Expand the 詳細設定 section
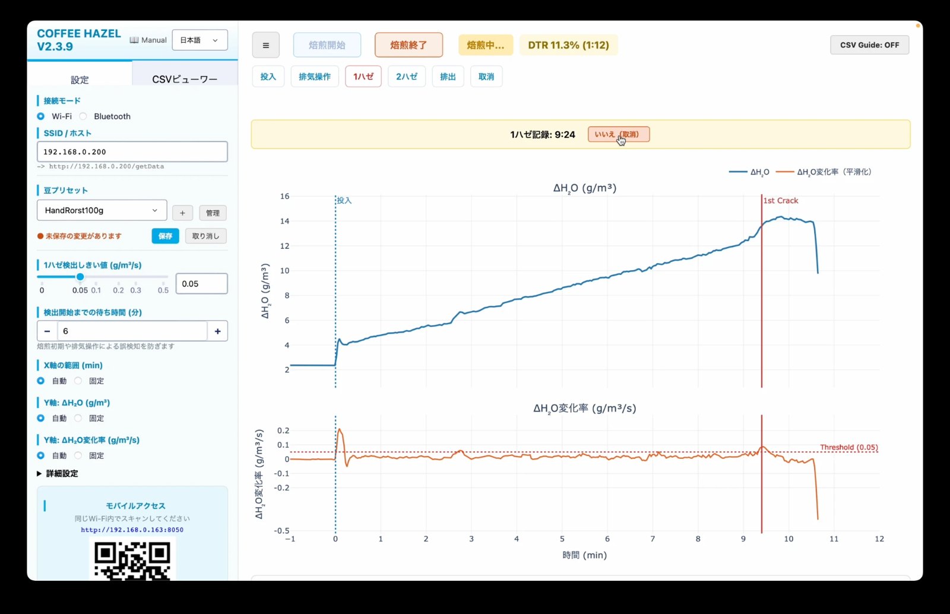This screenshot has width=950, height=614. point(58,473)
